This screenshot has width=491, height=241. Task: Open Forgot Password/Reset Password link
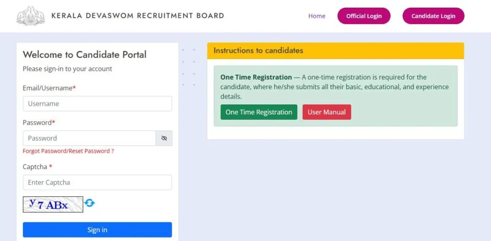point(68,151)
